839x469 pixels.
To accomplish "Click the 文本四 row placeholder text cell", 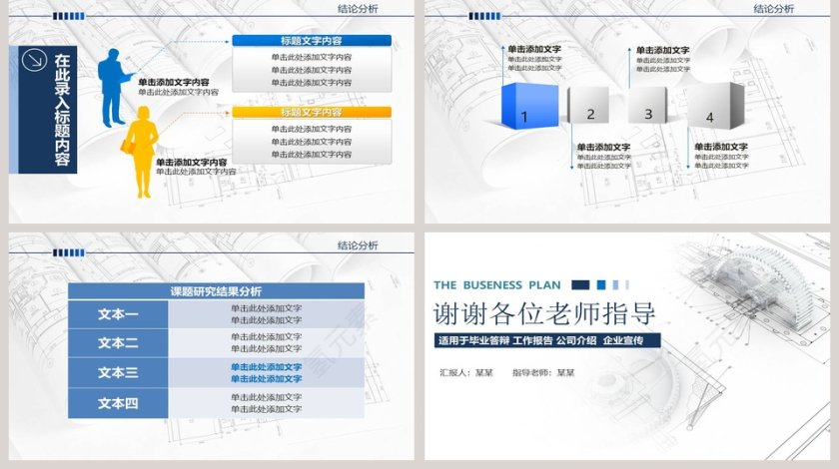I will click(267, 403).
